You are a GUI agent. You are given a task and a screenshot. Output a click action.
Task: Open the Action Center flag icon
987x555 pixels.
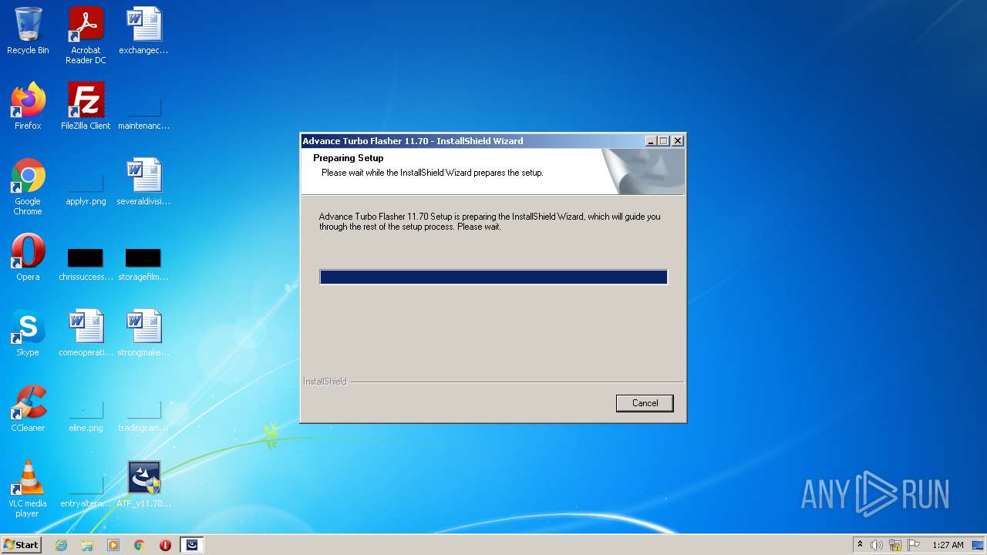pos(914,545)
